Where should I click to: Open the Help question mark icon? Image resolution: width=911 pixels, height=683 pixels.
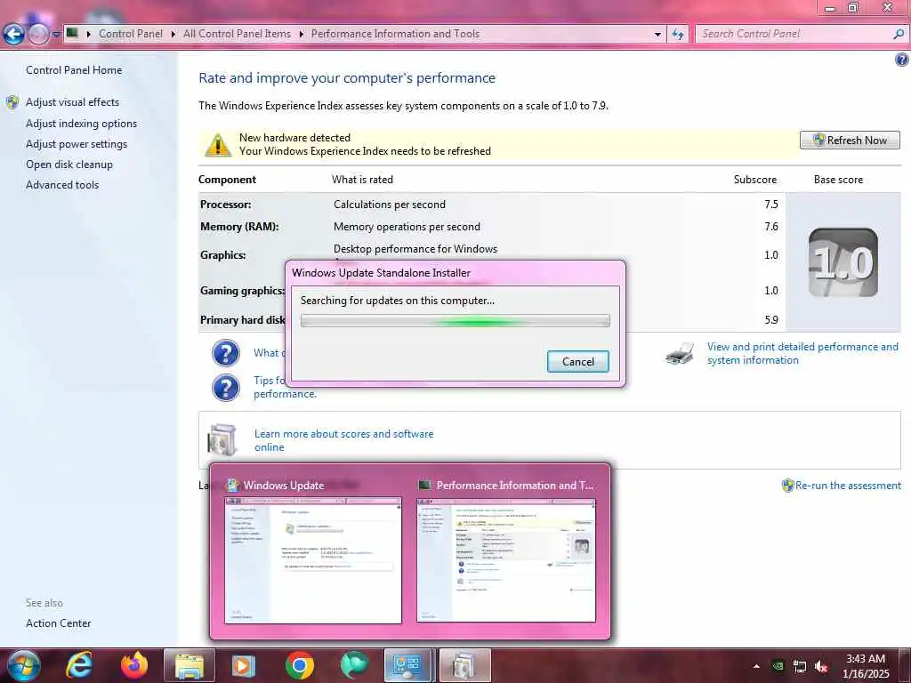coord(902,60)
